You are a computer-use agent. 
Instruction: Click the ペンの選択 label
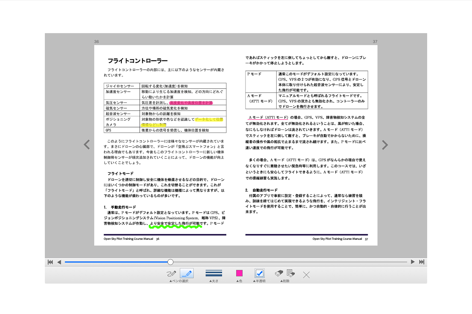(179, 281)
